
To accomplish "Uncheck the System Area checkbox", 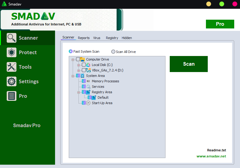I will click(78, 76).
